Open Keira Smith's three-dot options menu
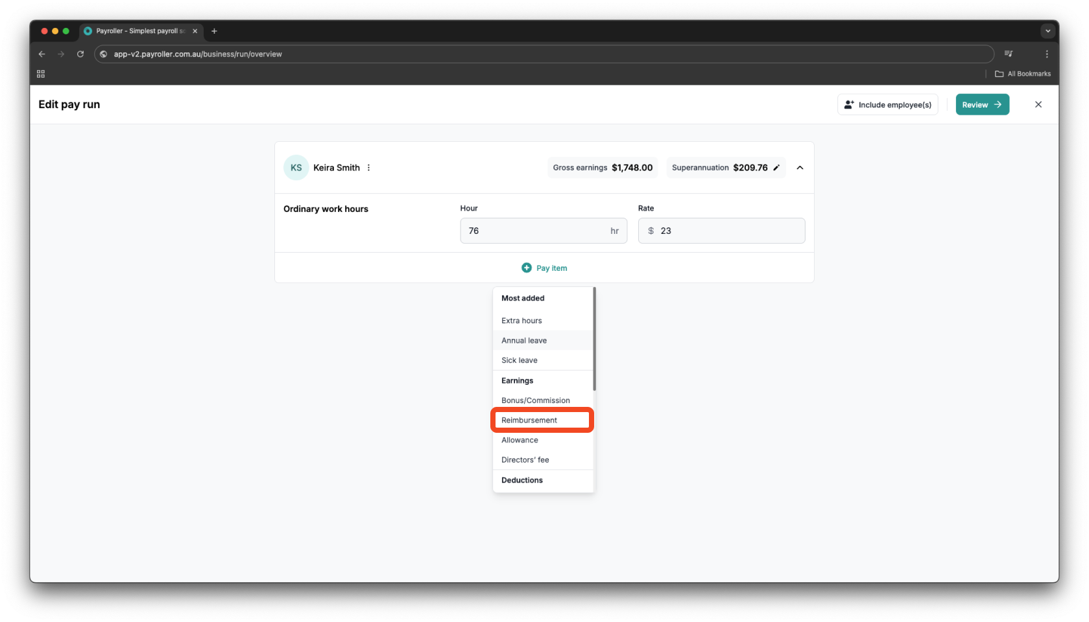This screenshot has width=1089, height=622. [x=368, y=167]
